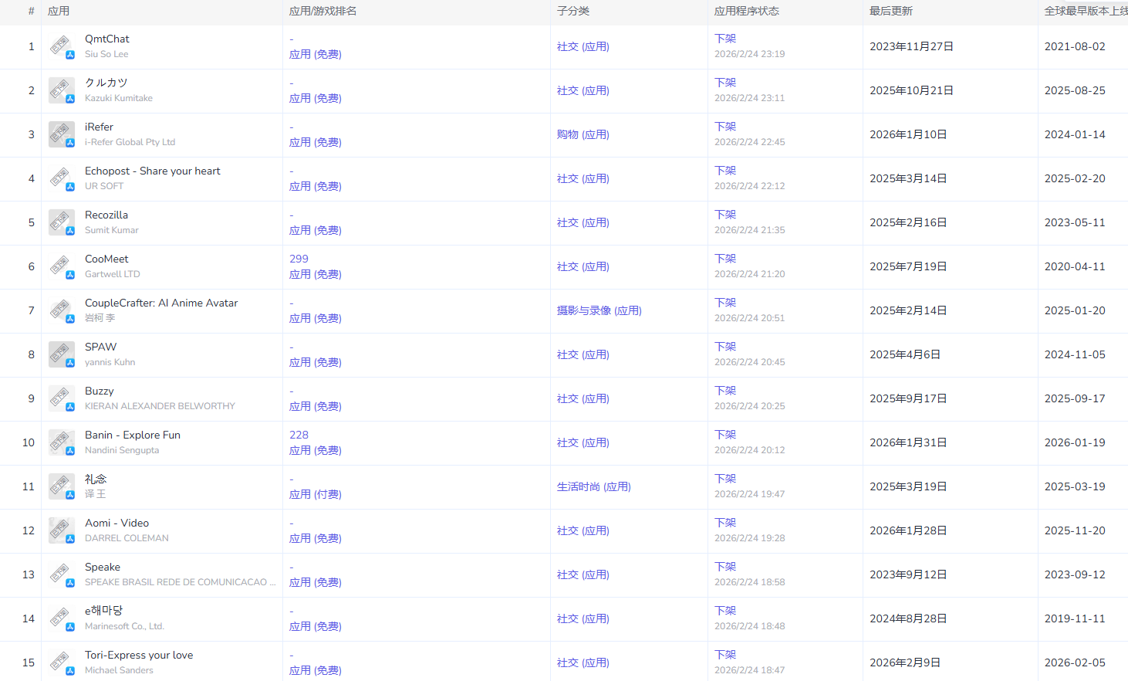Click developer name Sumit Kumar
Viewport: 1128px width, 681px height.
[x=112, y=230]
